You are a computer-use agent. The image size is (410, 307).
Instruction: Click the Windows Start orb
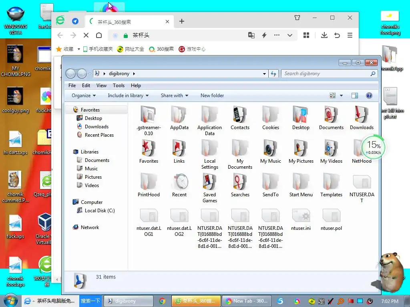click(x=11, y=300)
